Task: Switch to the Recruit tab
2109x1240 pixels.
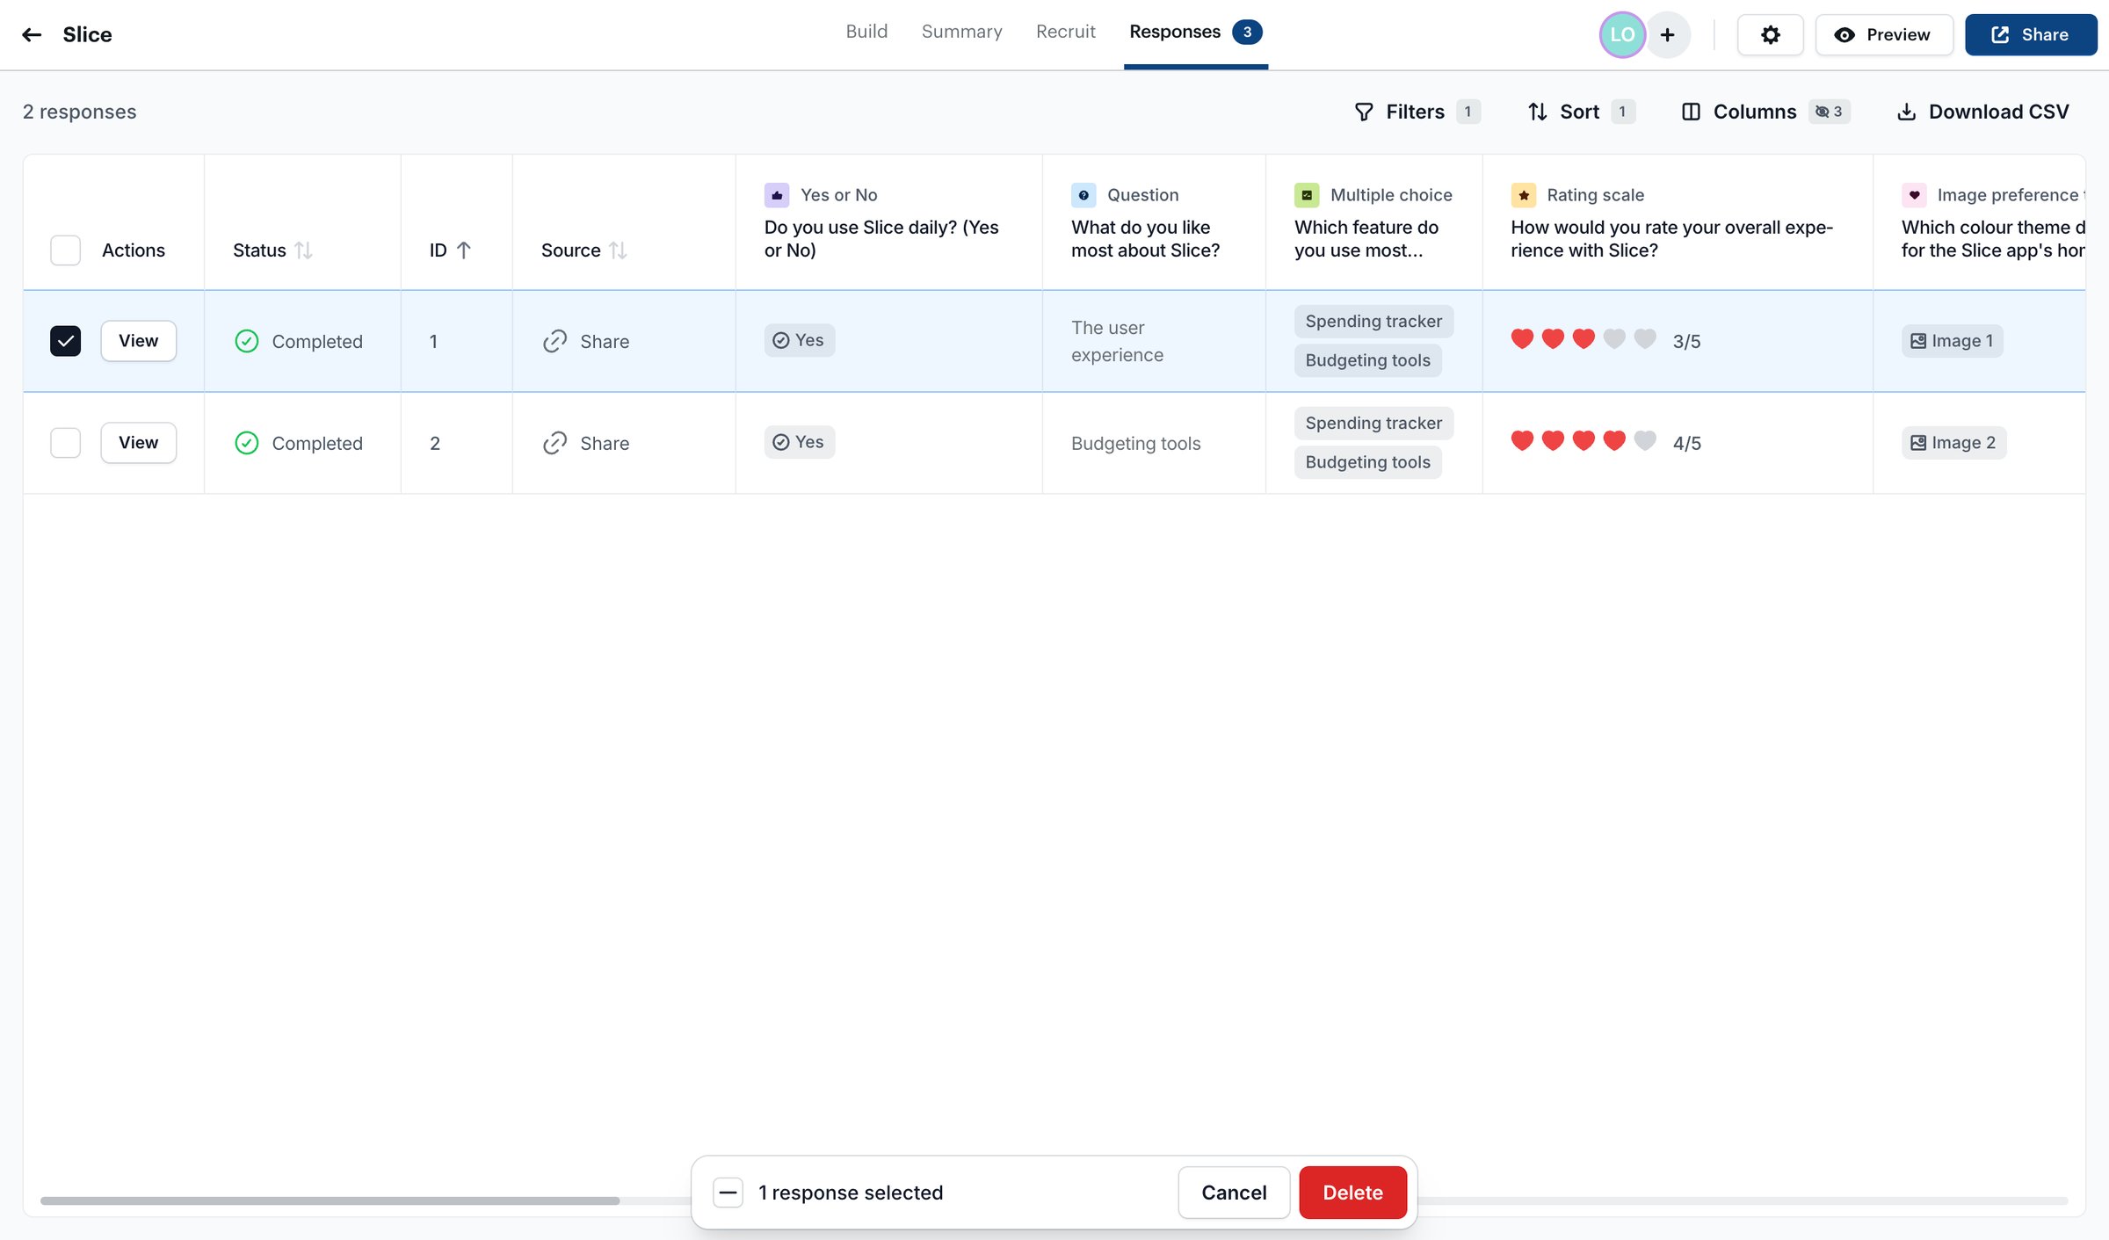Action: (1065, 32)
